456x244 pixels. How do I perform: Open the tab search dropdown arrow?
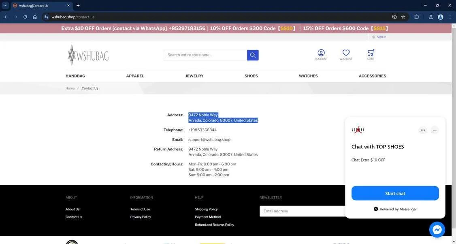pos(5,5)
